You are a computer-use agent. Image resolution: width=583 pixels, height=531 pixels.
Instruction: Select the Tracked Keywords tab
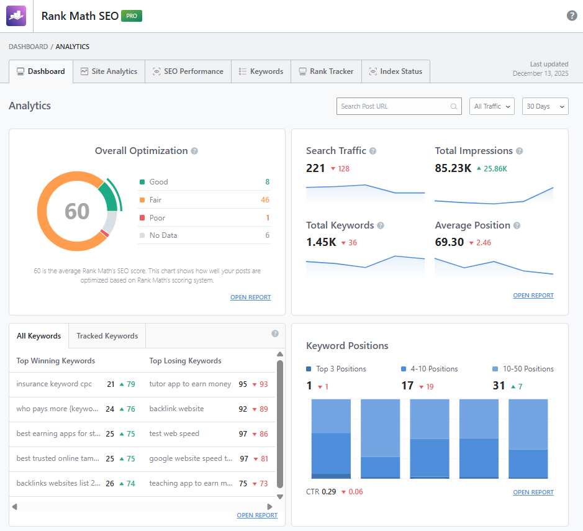tap(107, 336)
